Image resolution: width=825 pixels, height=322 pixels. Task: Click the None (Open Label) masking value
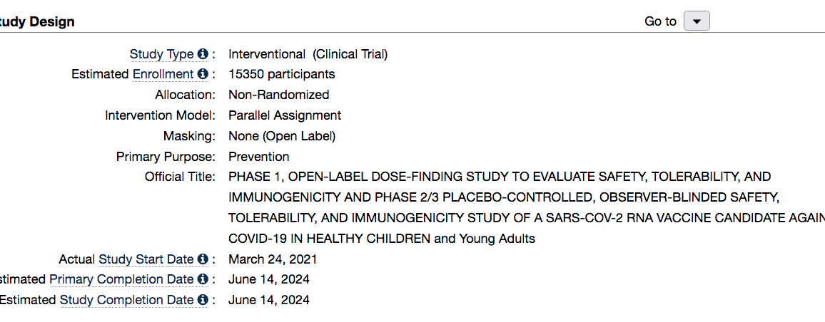coord(282,136)
